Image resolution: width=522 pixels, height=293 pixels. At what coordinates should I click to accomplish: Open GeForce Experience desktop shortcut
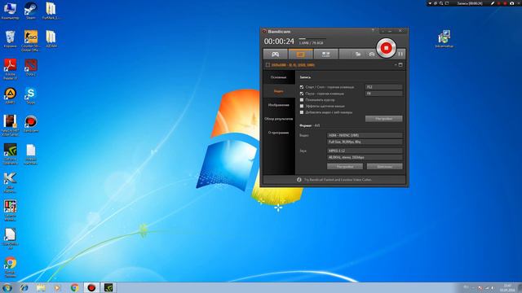10,154
